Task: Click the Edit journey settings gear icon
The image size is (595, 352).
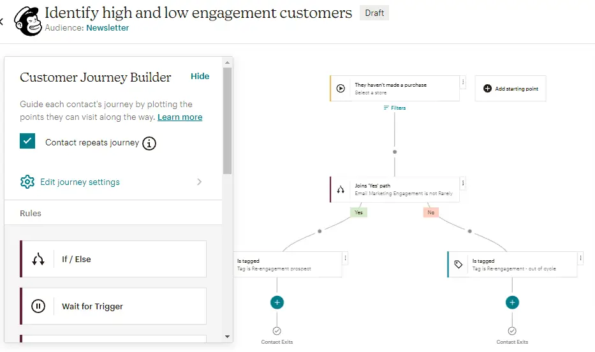Action: (x=27, y=182)
